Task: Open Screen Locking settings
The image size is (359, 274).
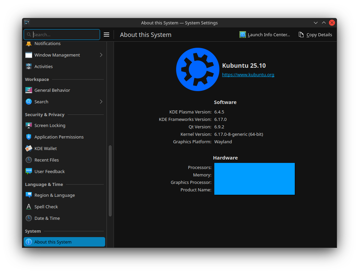Action: pyautogui.click(x=64, y=126)
